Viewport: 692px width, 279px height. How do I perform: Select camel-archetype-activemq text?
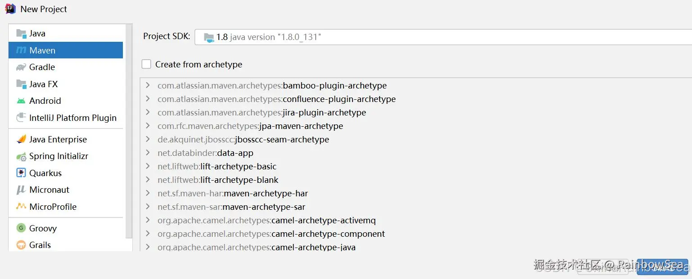pyautogui.click(x=324, y=220)
